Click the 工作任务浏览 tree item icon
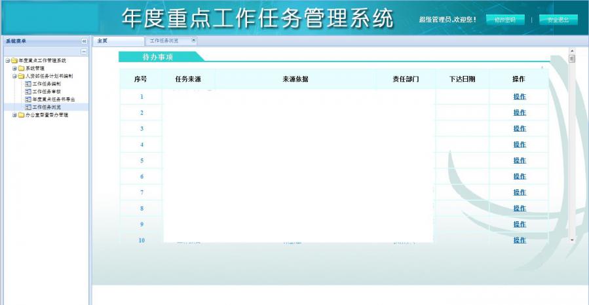This screenshot has width=589, height=305. 28,107
